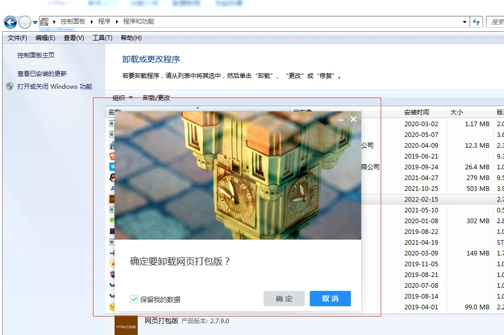This screenshot has width=504, height=335.
Task: Click install date 2019-08-22
Action: (x=421, y=232)
